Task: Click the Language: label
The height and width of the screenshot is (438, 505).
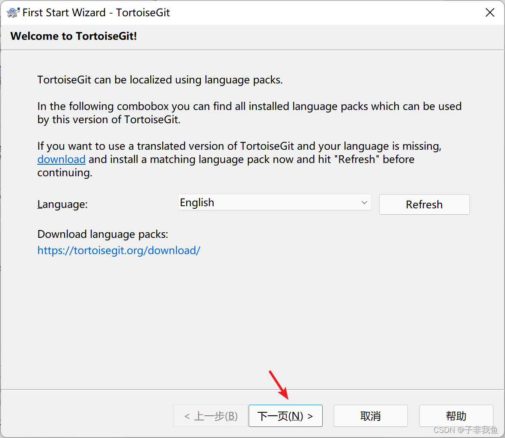Action: [x=62, y=204]
